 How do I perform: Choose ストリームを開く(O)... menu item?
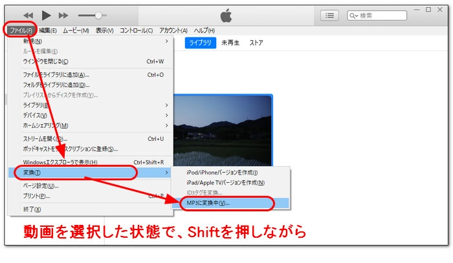(91, 139)
